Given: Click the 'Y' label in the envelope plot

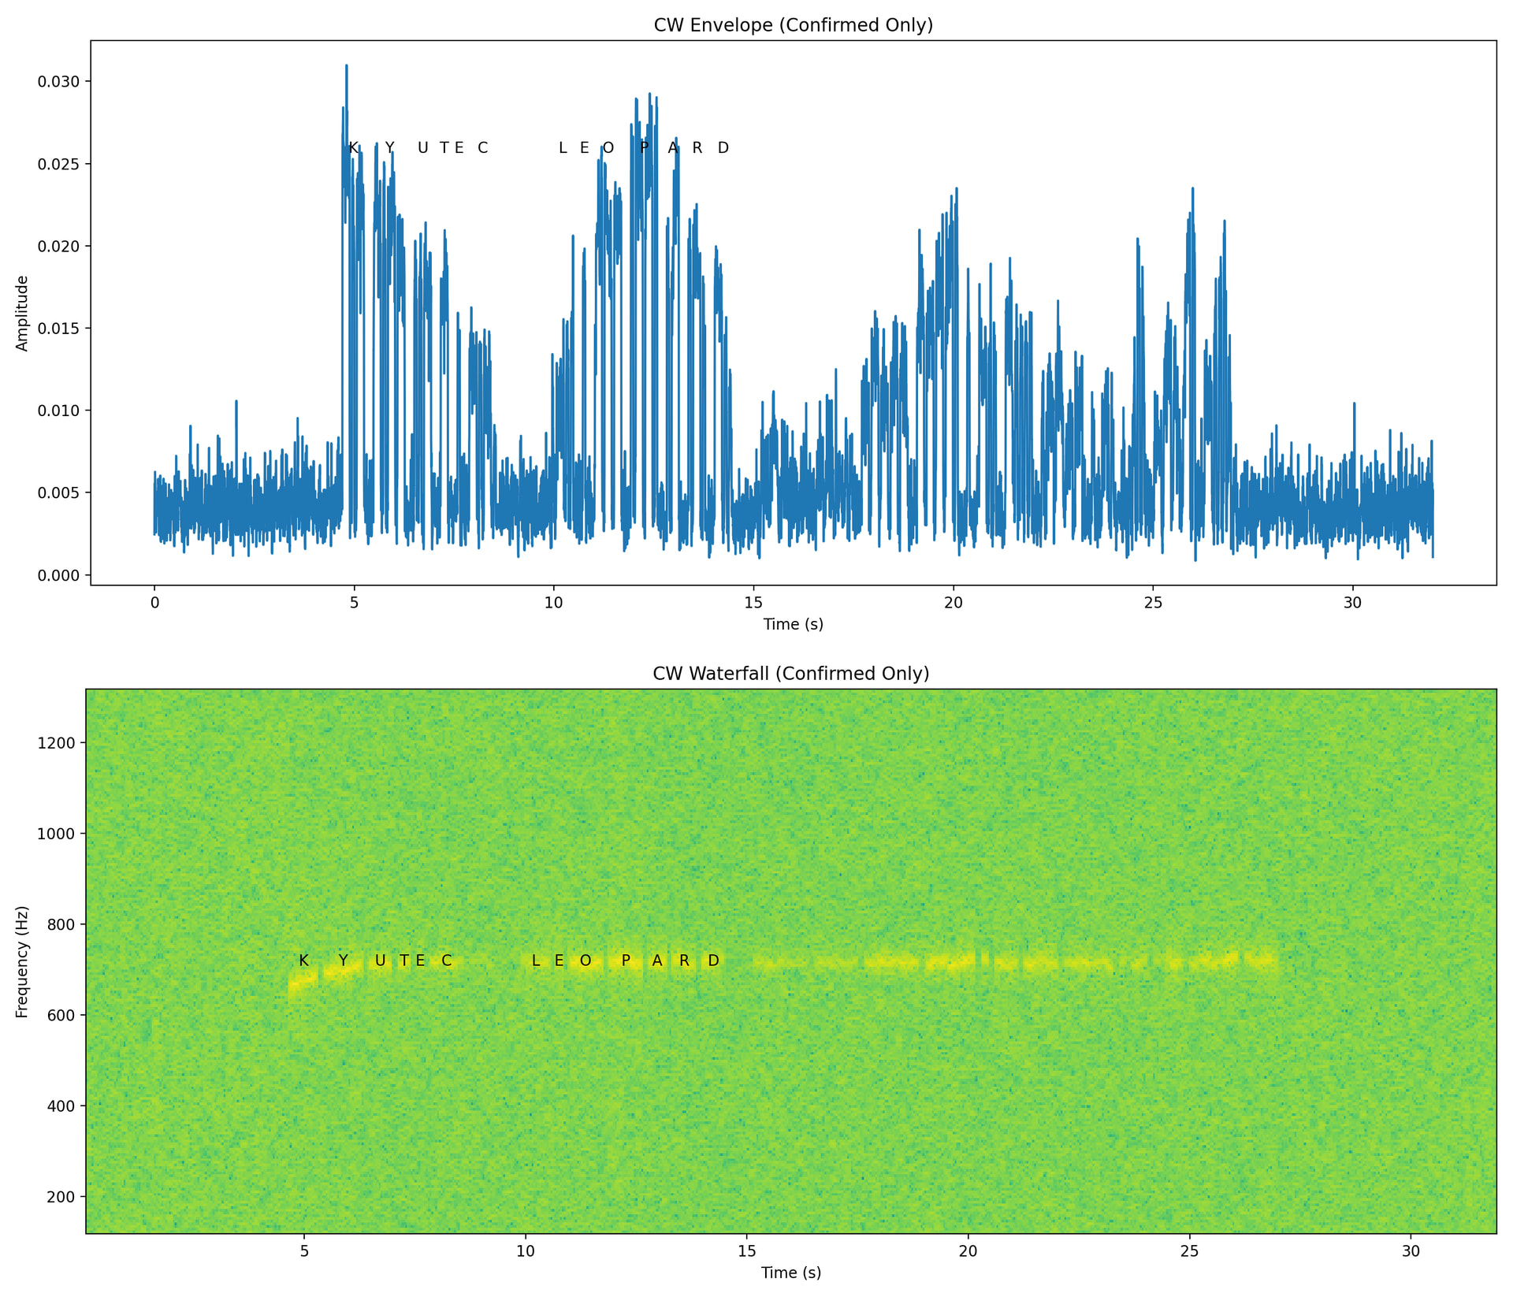Looking at the screenshot, I should (389, 148).
